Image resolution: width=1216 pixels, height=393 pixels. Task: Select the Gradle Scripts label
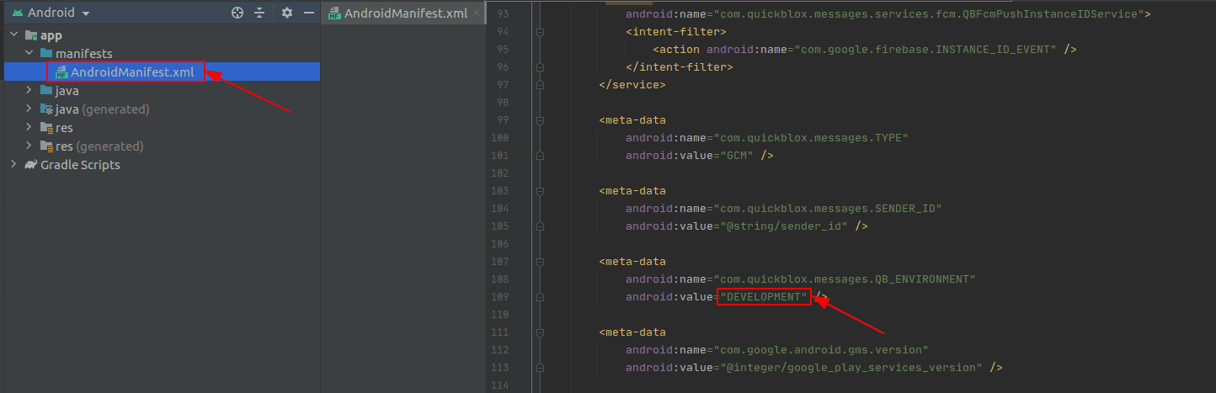[80, 165]
